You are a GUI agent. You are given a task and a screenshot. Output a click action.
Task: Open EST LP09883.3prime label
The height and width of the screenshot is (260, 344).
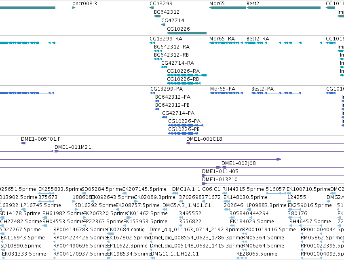click(266, 205)
